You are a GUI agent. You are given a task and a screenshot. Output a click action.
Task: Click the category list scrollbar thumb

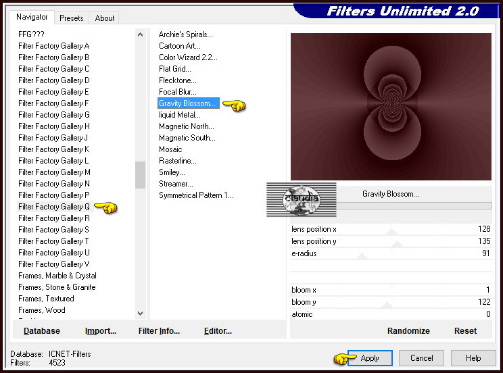(x=140, y=175)
